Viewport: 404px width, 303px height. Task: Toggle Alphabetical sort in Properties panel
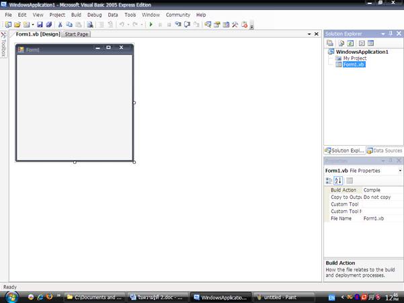(338, 181)
